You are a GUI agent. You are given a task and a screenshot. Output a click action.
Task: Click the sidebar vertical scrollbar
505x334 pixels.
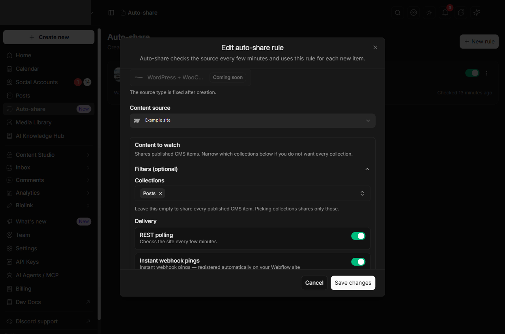click(x=99, y=174)
